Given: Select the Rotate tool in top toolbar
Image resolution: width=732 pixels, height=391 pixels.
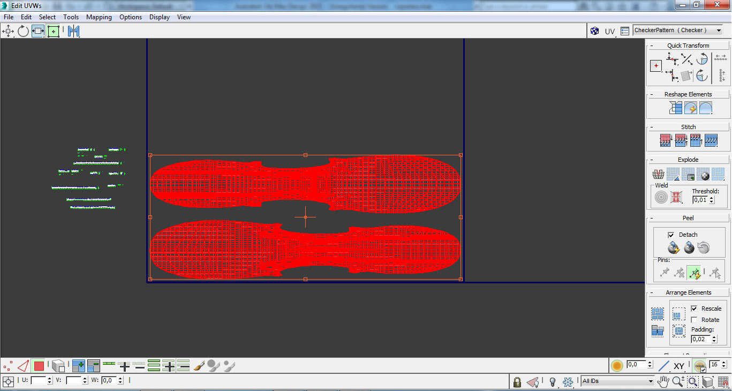Looking at the screenshot, I should pyautogui.click(x=23, y=31).
